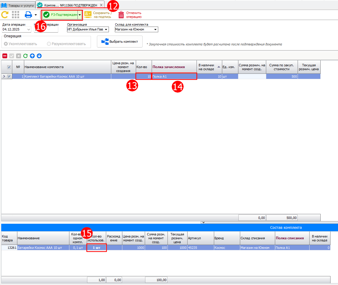
Task: Toggle checkbox for row 1 комплект
Action: coord(9,76)
